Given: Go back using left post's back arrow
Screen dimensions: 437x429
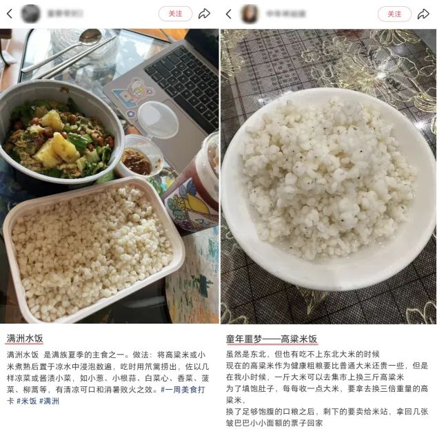Looking at the screenshot, I should pyautogui.click(x=10, y=14).
